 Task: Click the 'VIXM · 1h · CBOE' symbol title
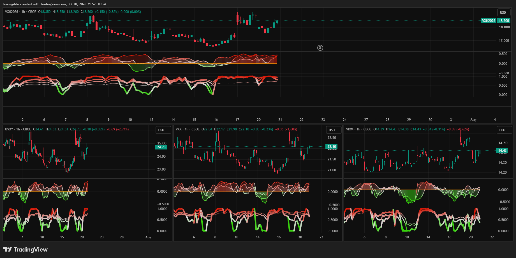pos(359,129)
